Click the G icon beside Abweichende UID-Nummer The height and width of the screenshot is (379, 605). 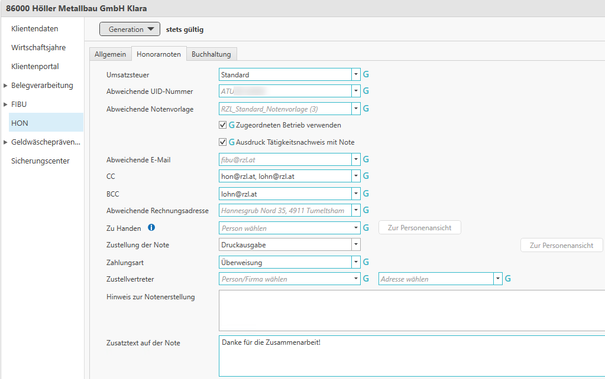pos(365,92)
